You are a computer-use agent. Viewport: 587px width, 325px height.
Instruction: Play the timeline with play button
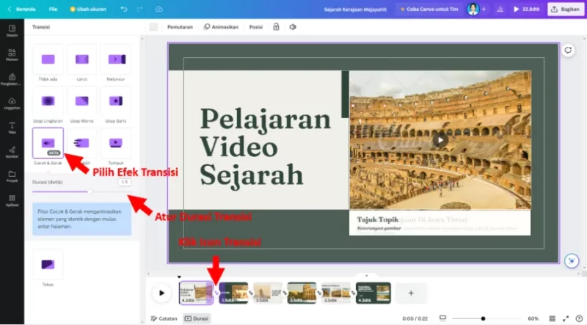pyautogui.click(x=161, y=293)
